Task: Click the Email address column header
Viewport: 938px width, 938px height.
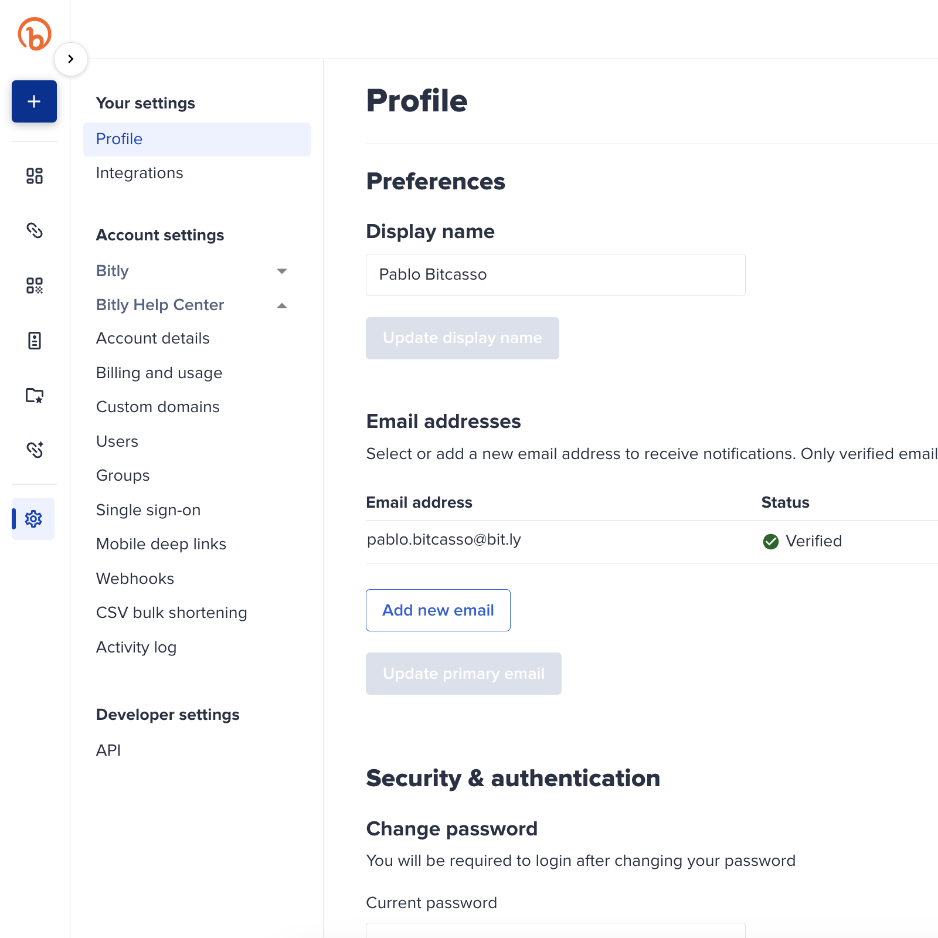Action: tap(419, 502)
